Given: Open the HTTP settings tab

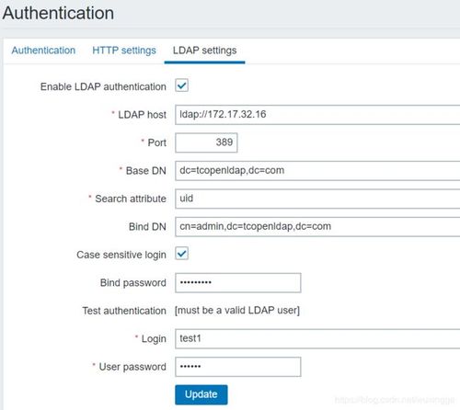Looking at the screenshot, I should click(124, 51).
